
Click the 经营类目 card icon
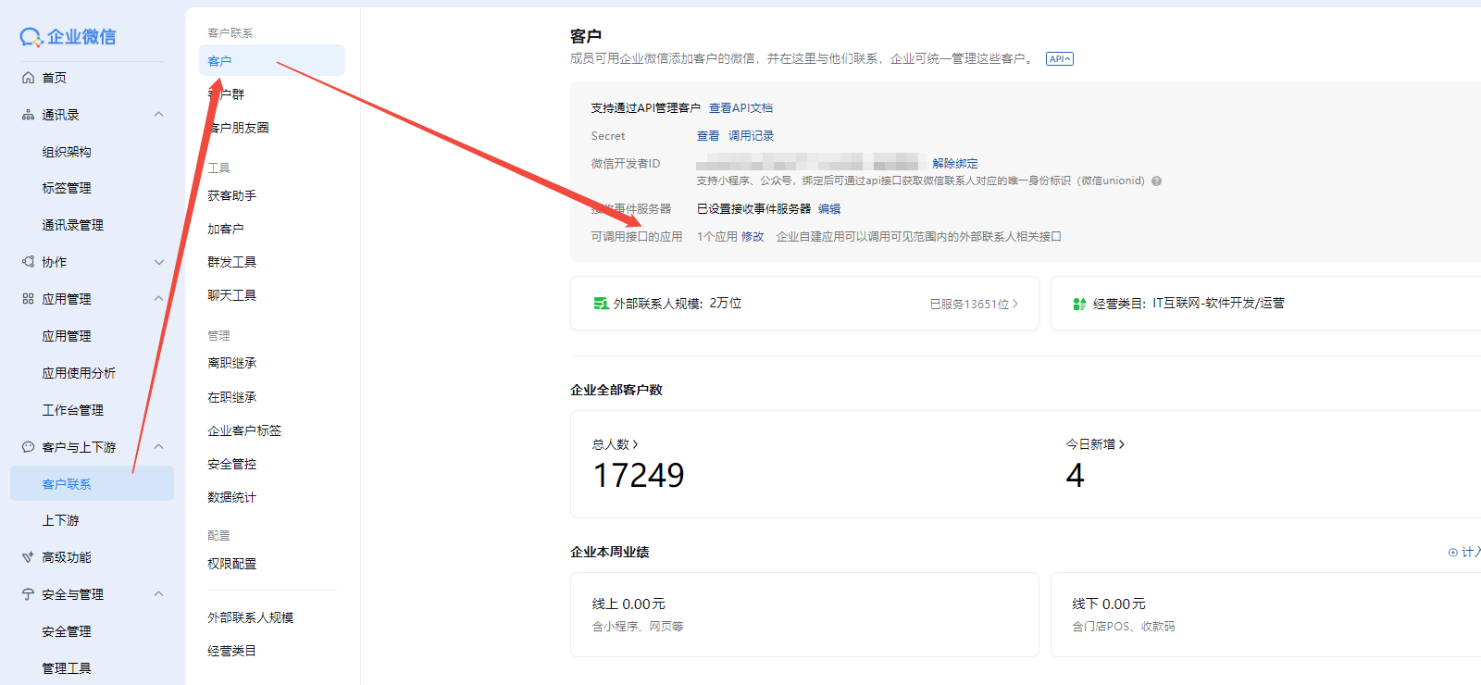point(1079,304)
